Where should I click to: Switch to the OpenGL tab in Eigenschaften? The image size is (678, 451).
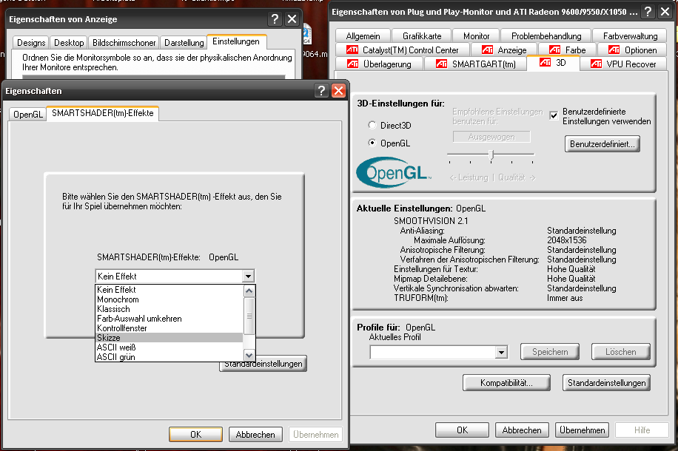pos(27,115)
